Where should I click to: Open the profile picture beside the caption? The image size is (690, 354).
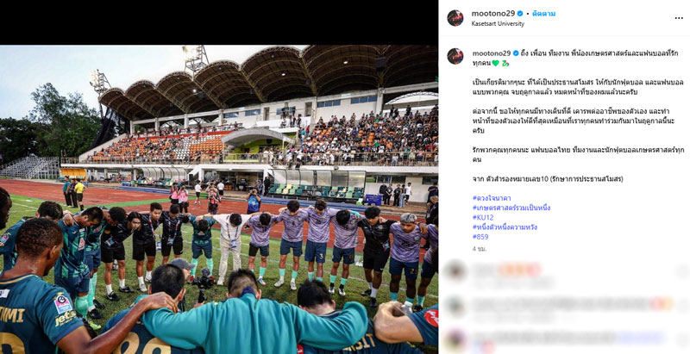455,56
